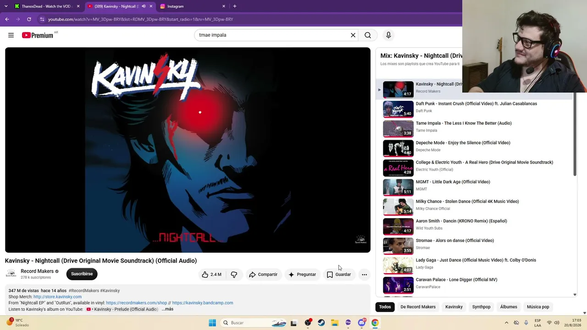The width and height of the screenshot is (587, 330).
Task: Open Steam from the taskbar
Action: 321,323
